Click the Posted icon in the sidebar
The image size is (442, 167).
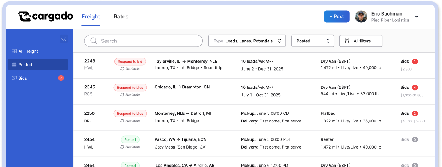point(14,64)
